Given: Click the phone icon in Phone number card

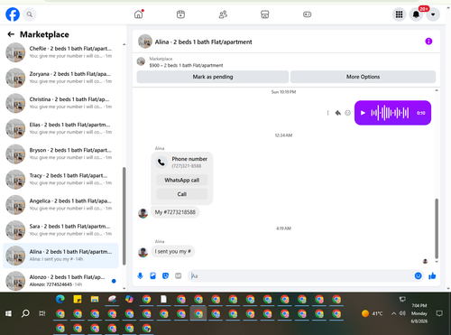Looking at the screenshot, I should tap(161, 163).
